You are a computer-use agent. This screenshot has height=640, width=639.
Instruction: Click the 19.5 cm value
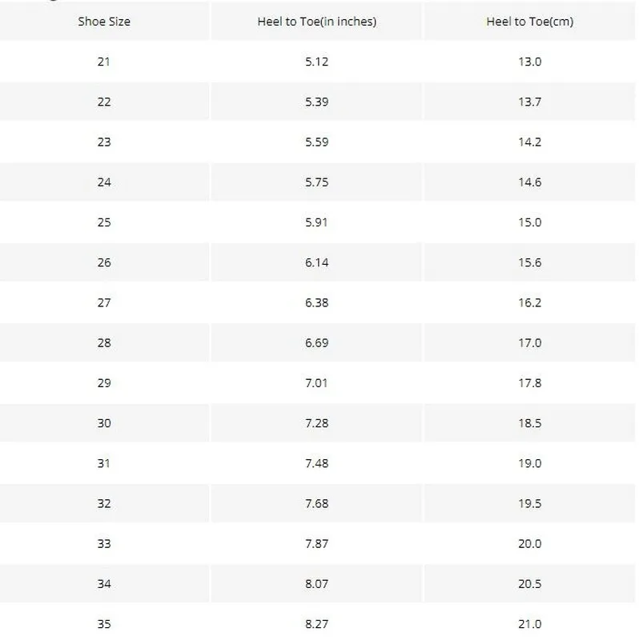point(529,503)
